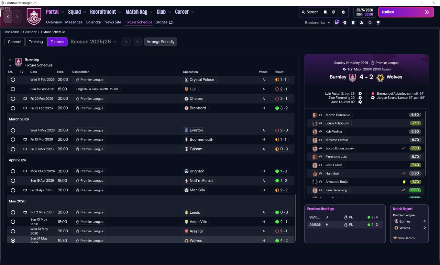
Task: Go to previous season with left arrow
Action: [126, 42]
